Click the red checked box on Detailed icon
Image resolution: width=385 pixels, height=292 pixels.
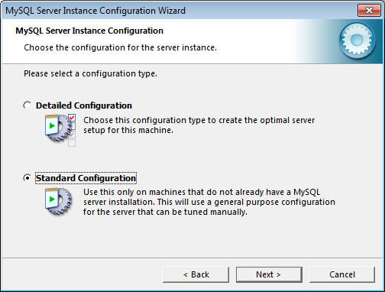click(x=72, y=118)
